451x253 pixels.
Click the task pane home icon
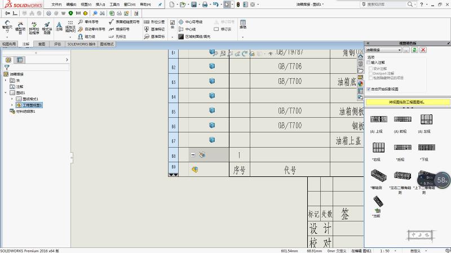coord(360,57)
